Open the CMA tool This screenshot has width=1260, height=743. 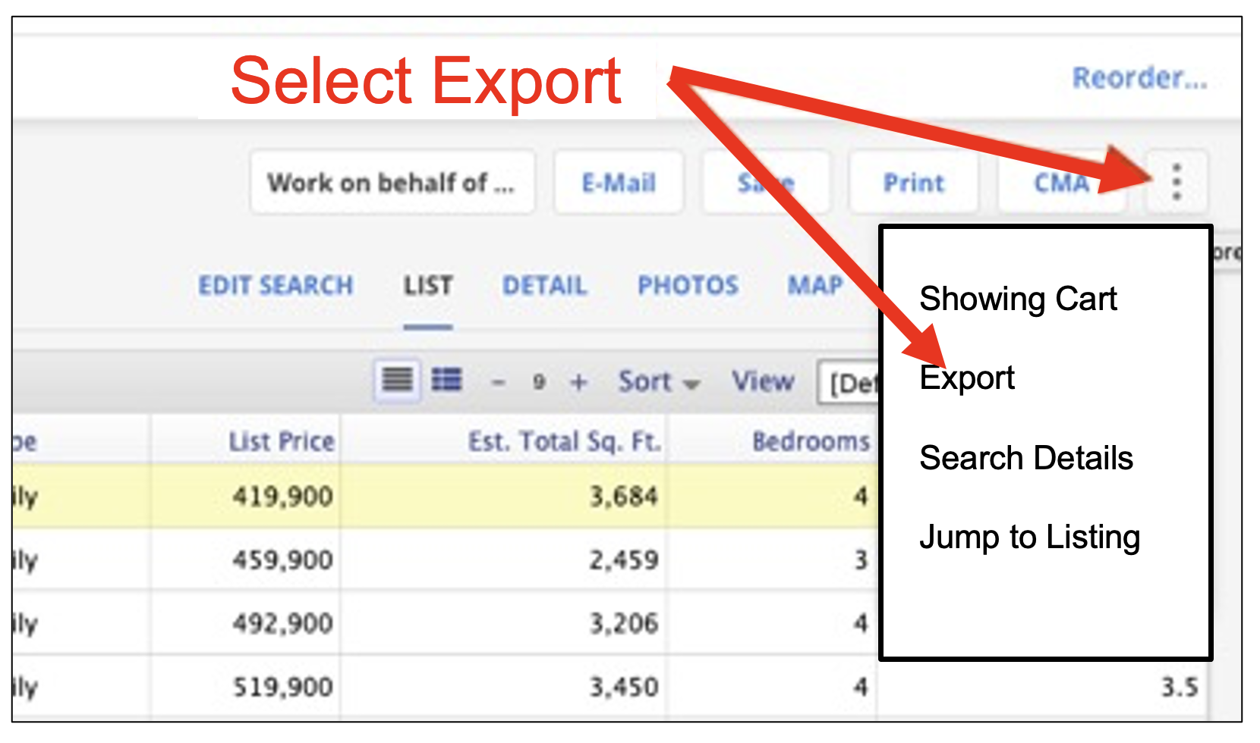coord(1061,183)
